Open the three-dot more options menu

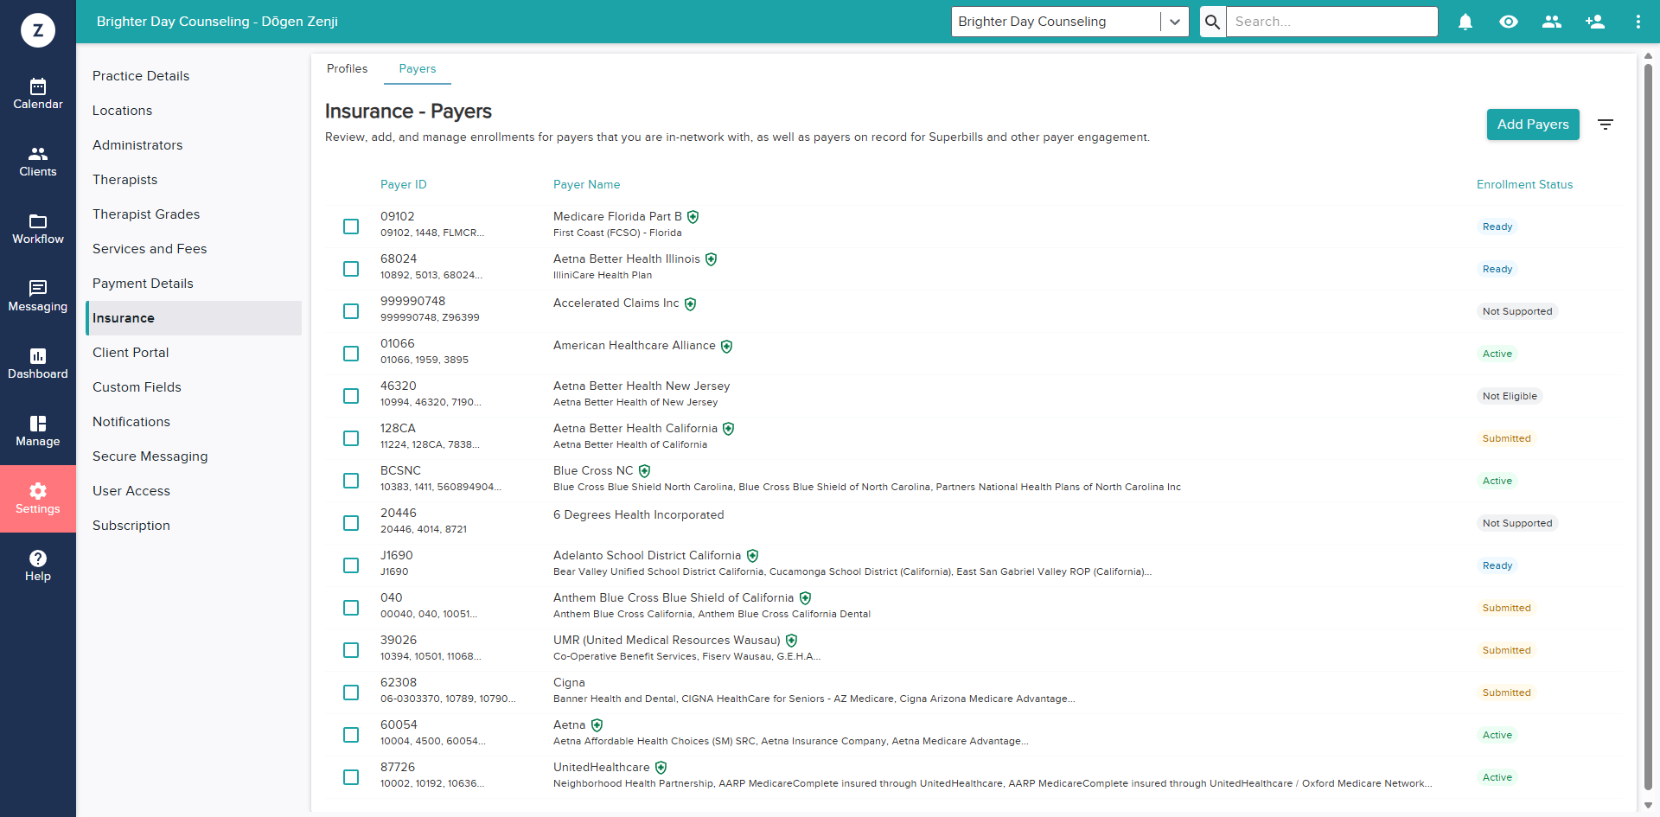tap(1638, 22)
